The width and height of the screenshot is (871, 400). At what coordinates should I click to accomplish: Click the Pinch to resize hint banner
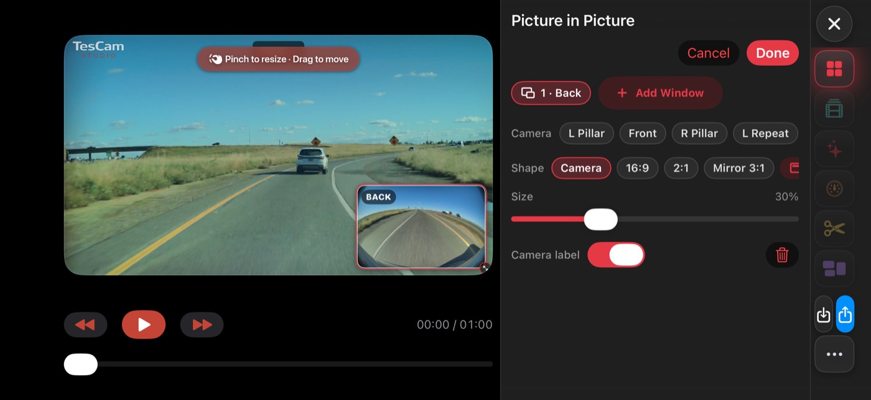pyautogui.click(x=278, y=59)
